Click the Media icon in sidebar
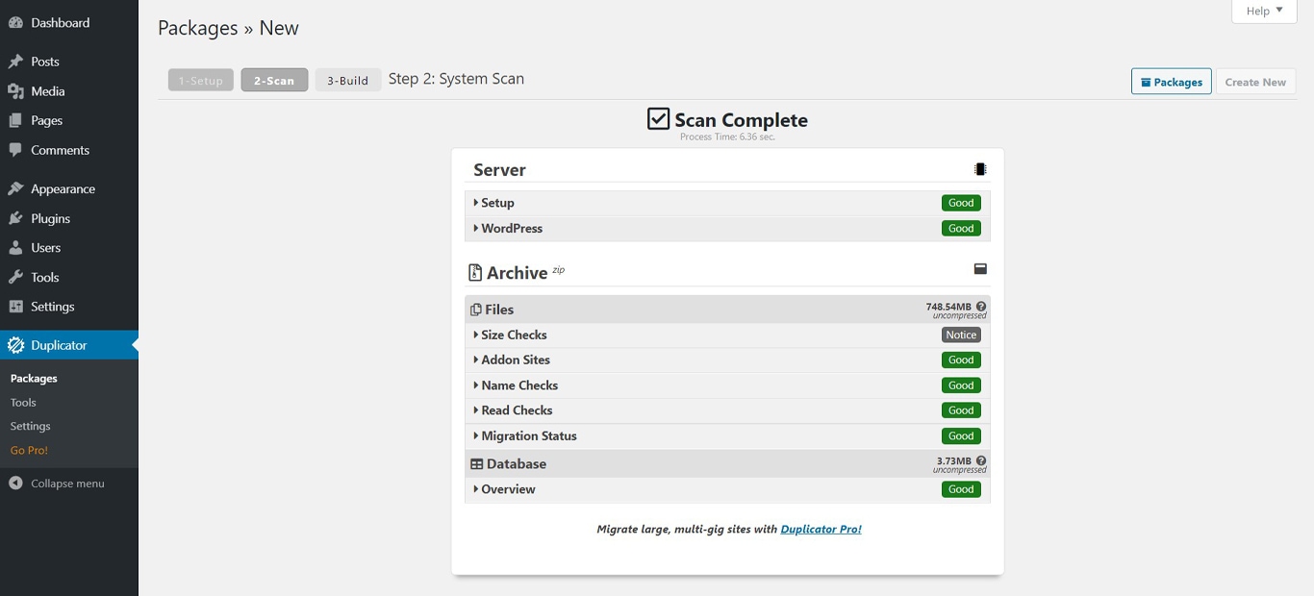 (x=15, y=91)
